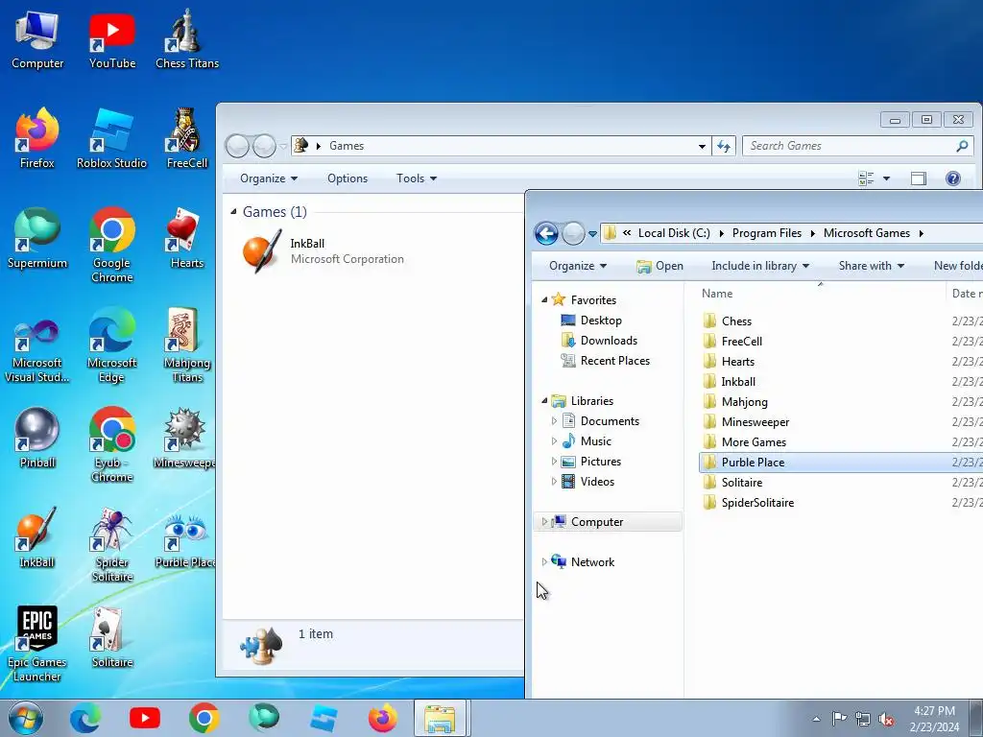Select the Firefox desktop shortcut
The image size is (983, 737).
[37, 139]
